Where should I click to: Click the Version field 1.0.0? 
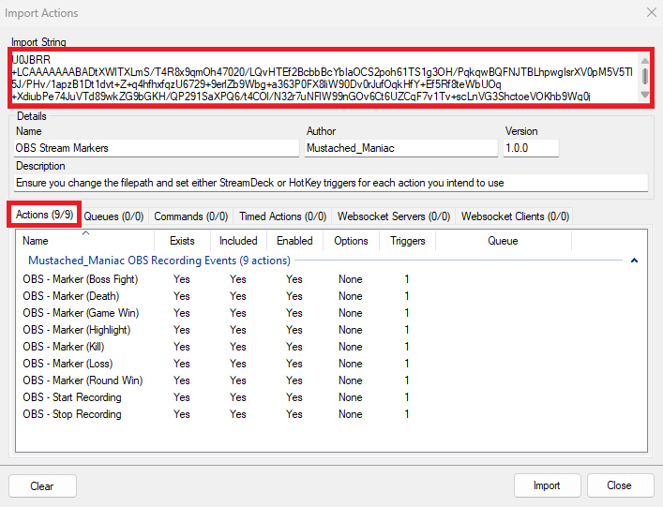click(531, 148)
